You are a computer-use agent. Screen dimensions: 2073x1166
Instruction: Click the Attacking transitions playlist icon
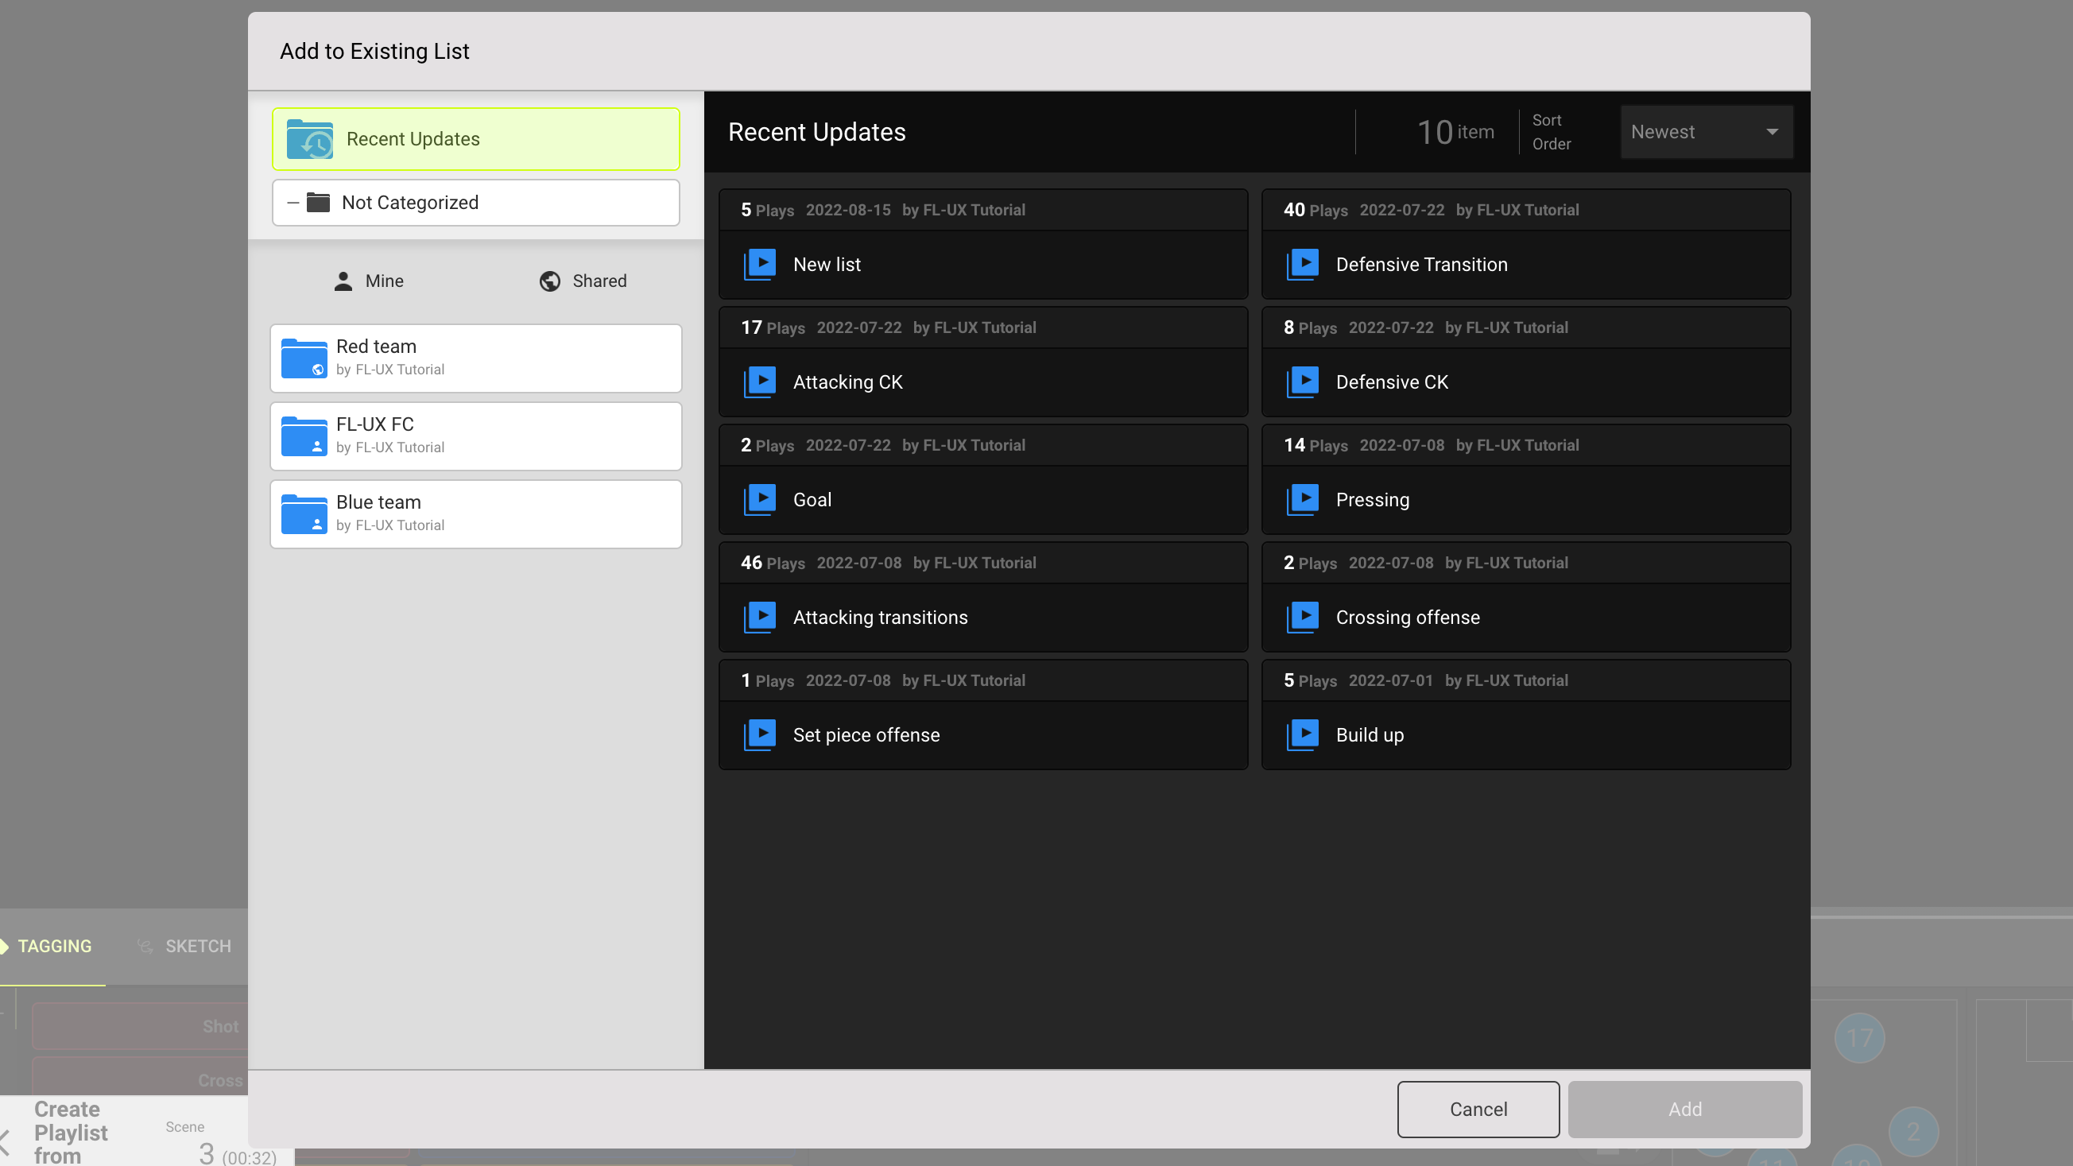click(x=760, y=618)
